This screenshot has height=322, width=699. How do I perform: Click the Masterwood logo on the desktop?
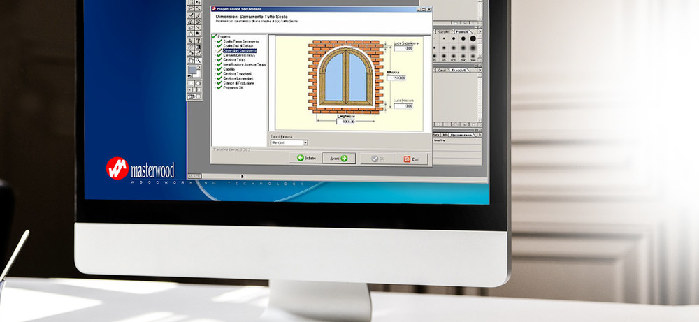140,169
